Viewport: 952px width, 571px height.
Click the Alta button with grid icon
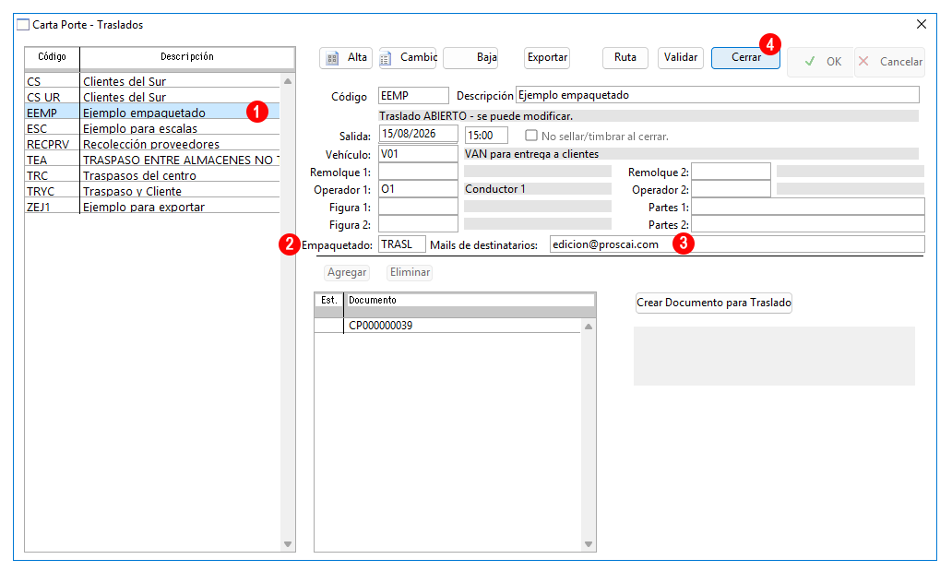tap(346, 58)
